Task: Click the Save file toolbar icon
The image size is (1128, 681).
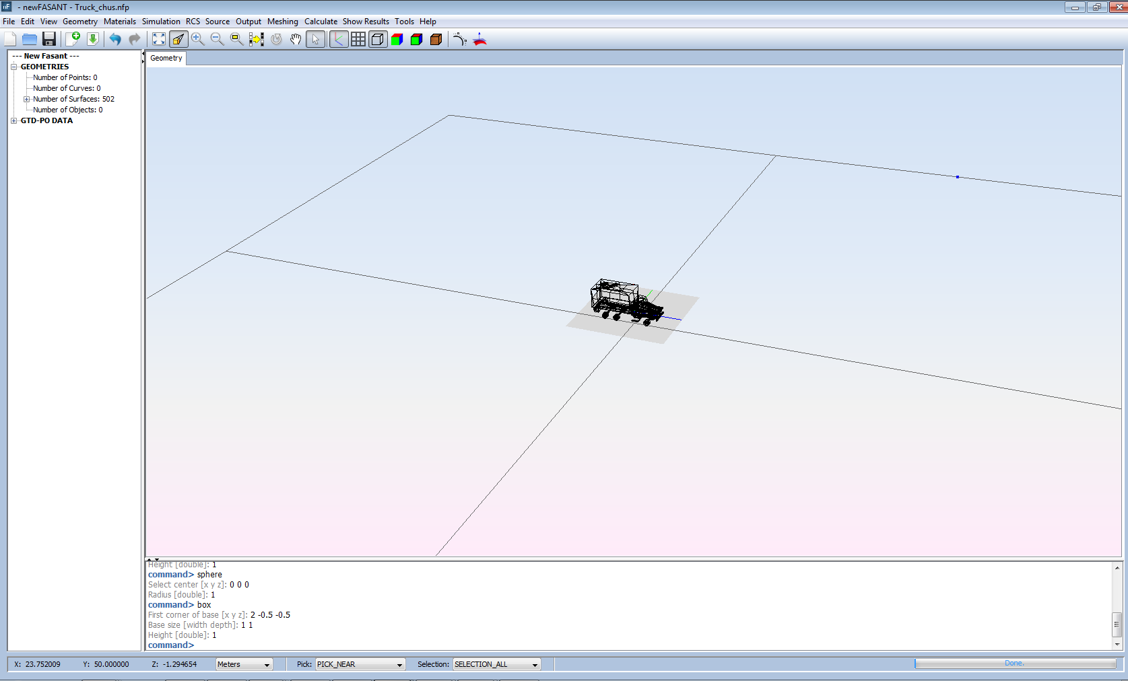Action: 48,39
